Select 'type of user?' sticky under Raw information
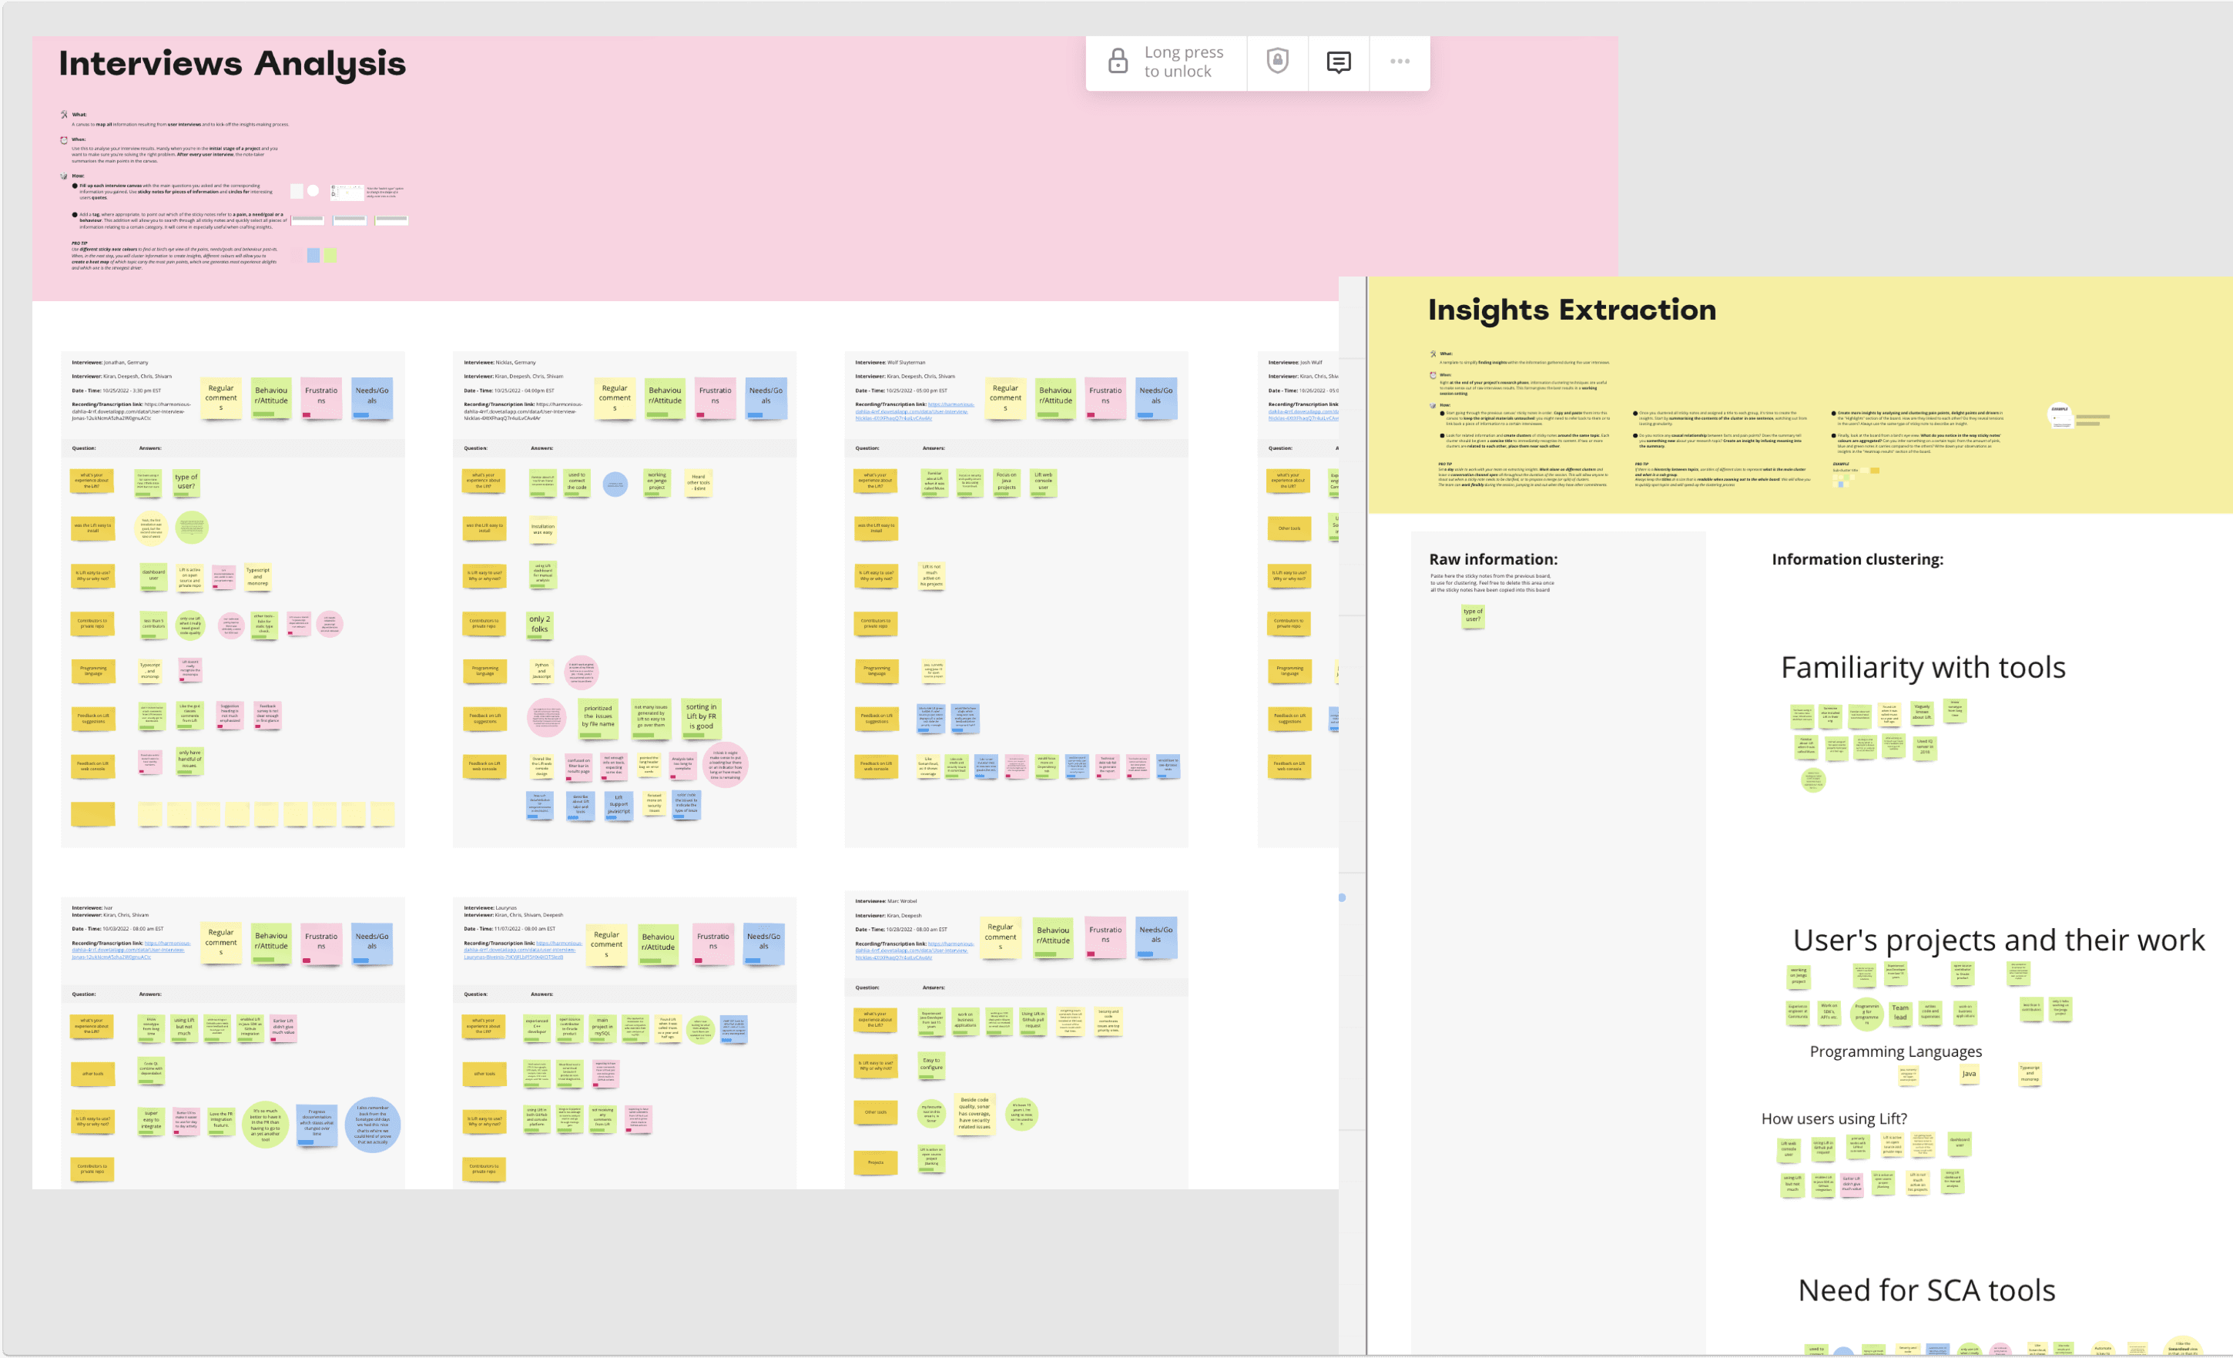Screen dimensions: 2233x1358 click(1473, 615)
